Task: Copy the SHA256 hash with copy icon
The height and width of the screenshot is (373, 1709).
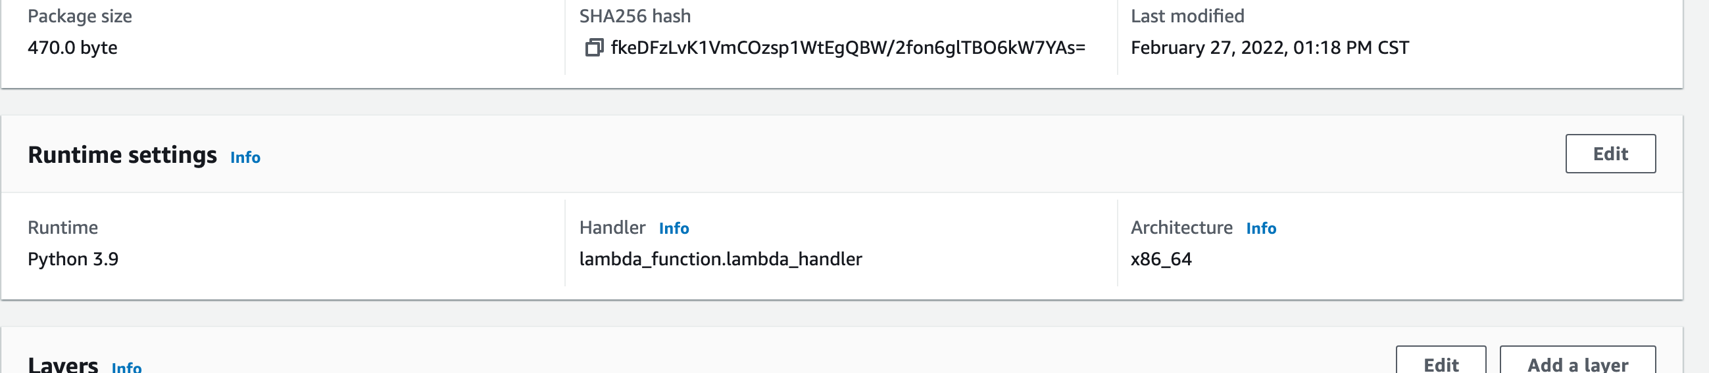Action: tap(594, 48)
